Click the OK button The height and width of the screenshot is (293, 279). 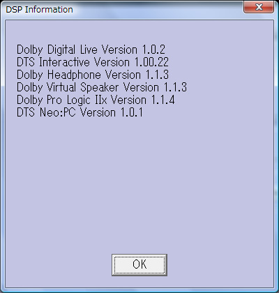[x=139, y=265]
